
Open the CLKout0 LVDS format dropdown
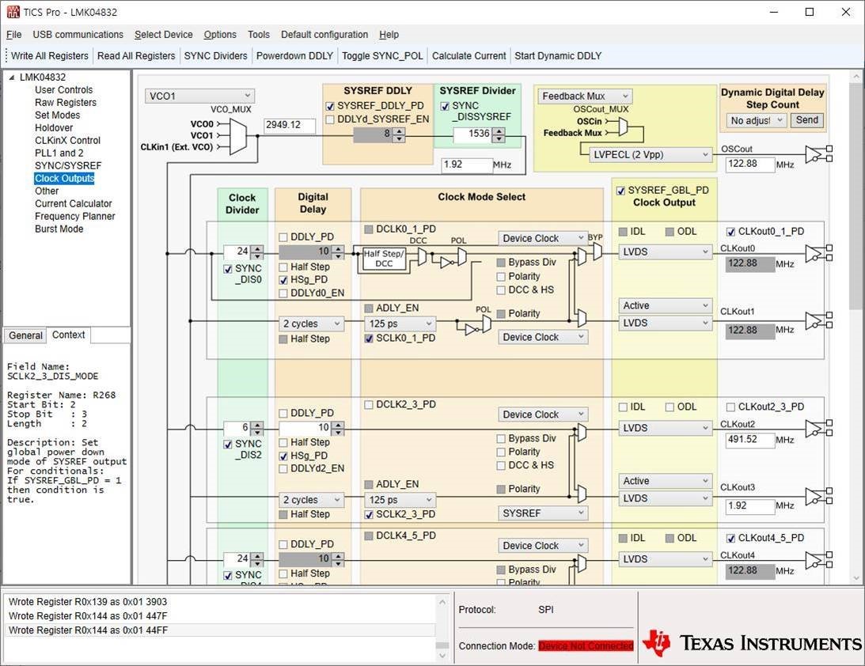[x=665, y=252]
